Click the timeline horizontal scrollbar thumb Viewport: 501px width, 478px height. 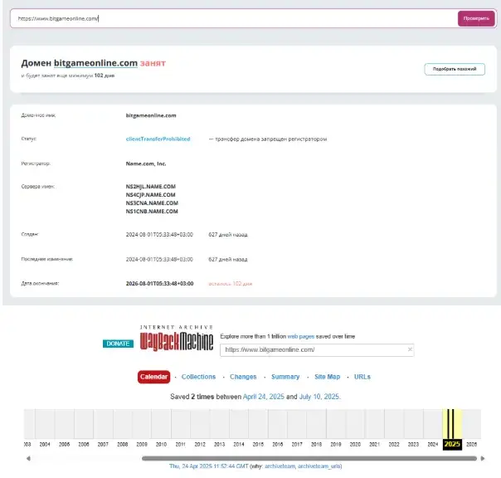pyautogui.click(x=309, y=458)
